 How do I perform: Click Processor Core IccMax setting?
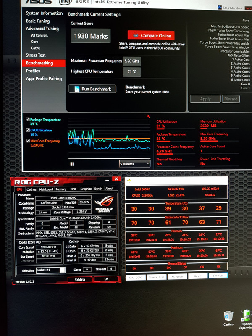(x=234, y=51)
